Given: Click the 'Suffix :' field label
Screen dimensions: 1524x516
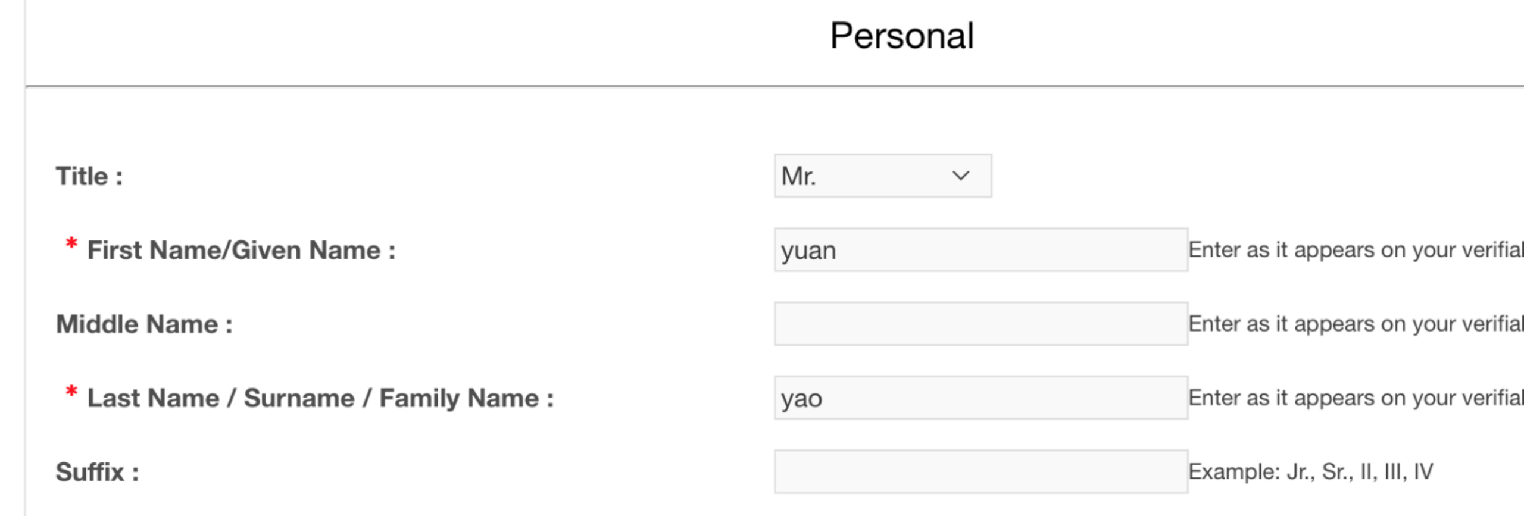Looking at the screenshot, I should [x=97, y=472].
